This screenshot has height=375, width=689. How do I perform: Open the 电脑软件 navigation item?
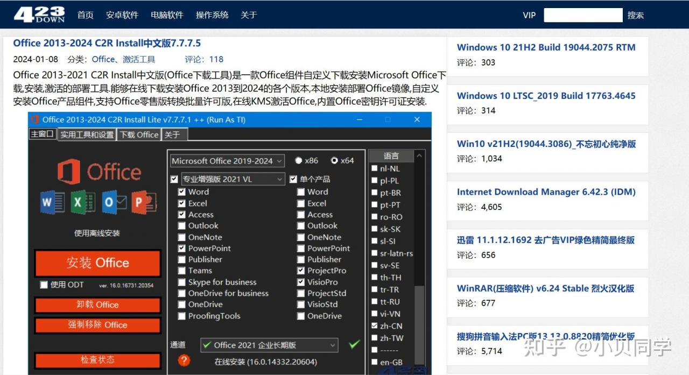pyautogui.click(x=167, y=15)
